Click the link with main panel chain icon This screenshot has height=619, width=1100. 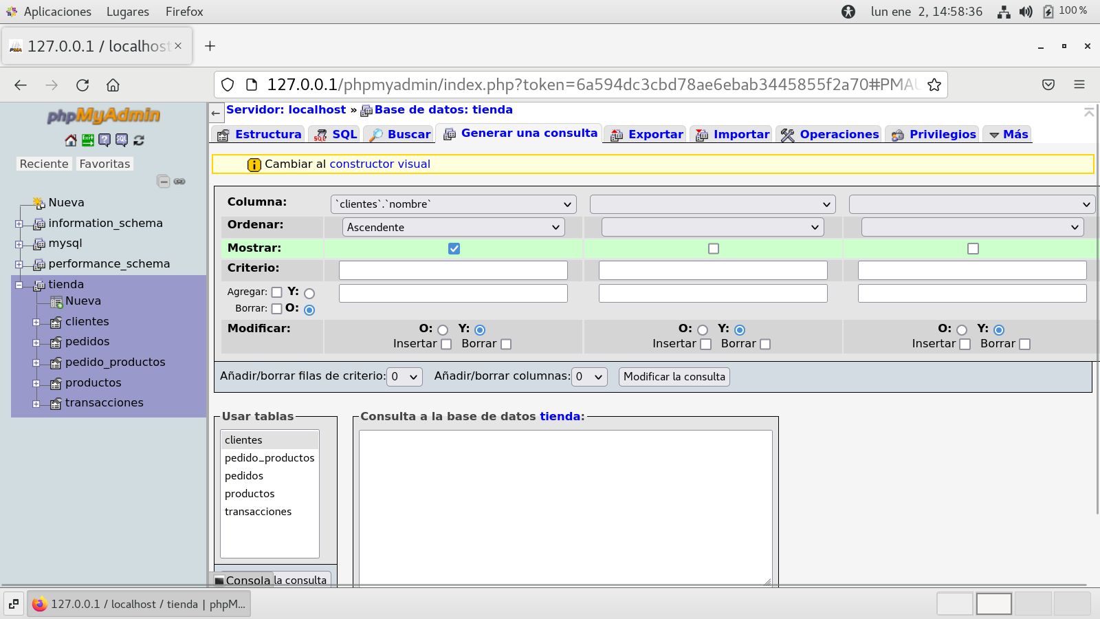tap(179, 182)
